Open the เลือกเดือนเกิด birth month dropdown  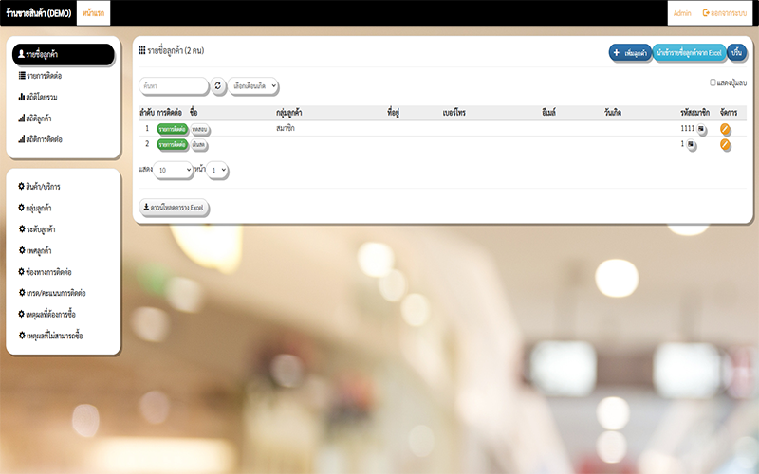point(253,86)
